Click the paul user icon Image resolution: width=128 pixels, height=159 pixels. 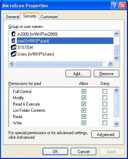14,41
